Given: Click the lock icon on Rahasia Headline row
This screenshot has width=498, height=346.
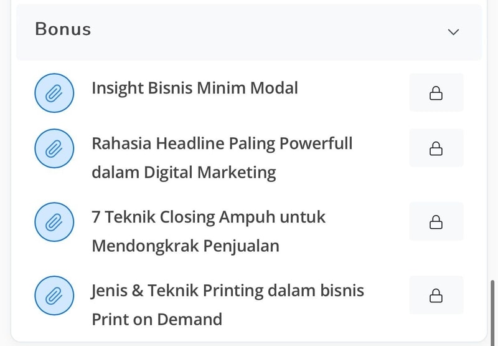Looking at the screenshot, I should point(436,148).
